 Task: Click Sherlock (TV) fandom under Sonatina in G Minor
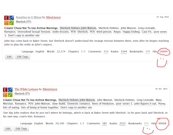click(24, 22)
